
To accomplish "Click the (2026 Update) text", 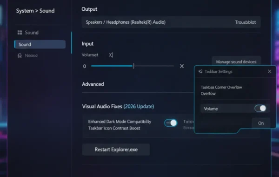I will click(139, 106).
